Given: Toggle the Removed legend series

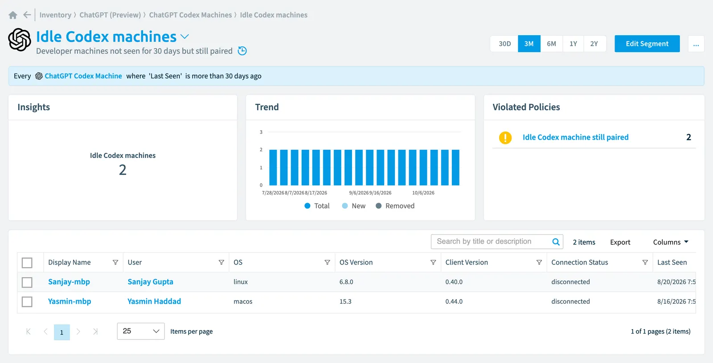Looking at the screenshot, I should [395, 206].
